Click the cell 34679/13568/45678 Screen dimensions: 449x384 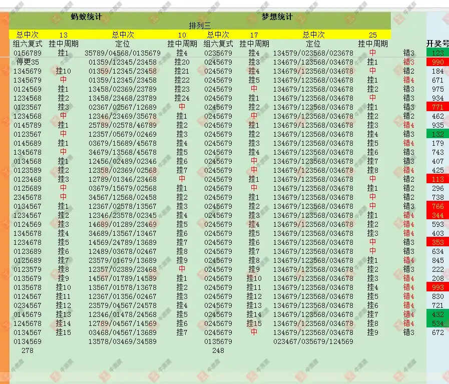123,152
